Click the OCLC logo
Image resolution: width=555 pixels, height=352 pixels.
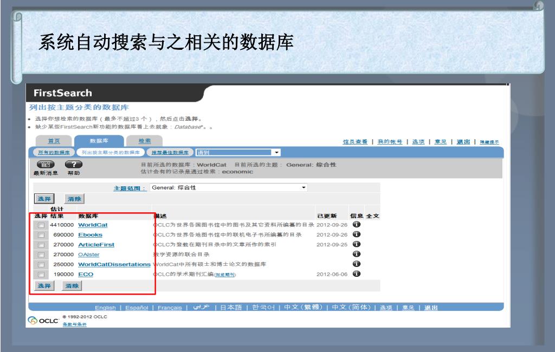pyautogui.click(x=43, y=321)
